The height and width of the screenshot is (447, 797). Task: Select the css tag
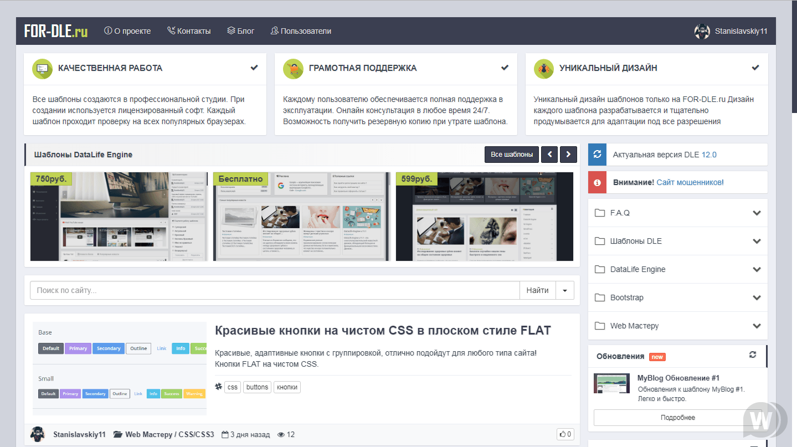click(233, 387)
